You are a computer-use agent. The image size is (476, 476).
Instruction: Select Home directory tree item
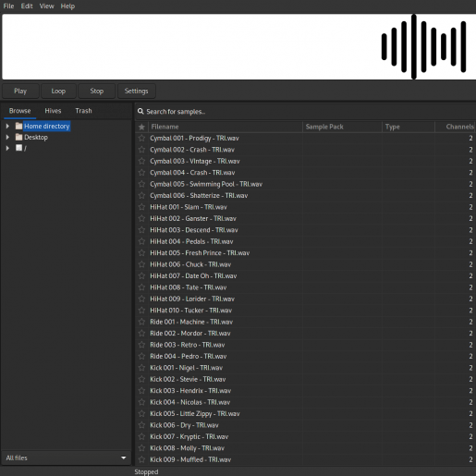(x=47, y=126)
